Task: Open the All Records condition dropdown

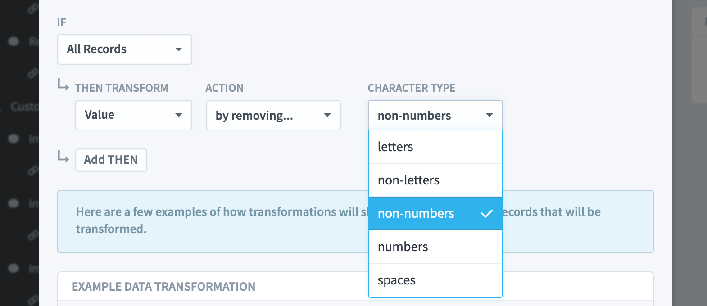Action: [125, 49]
